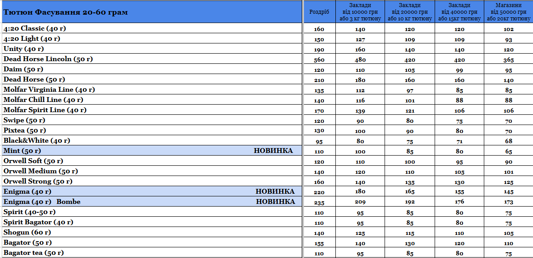The height and width of the screenshot is (258, 533).
Task: Click retail price 155 in the Bagator (50 г) row
Action: click(319, 243)
